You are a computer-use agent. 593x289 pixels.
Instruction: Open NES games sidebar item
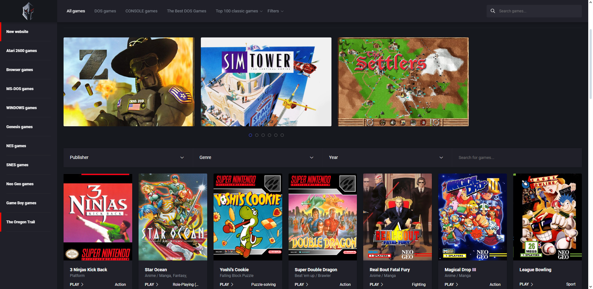[16, 146]
